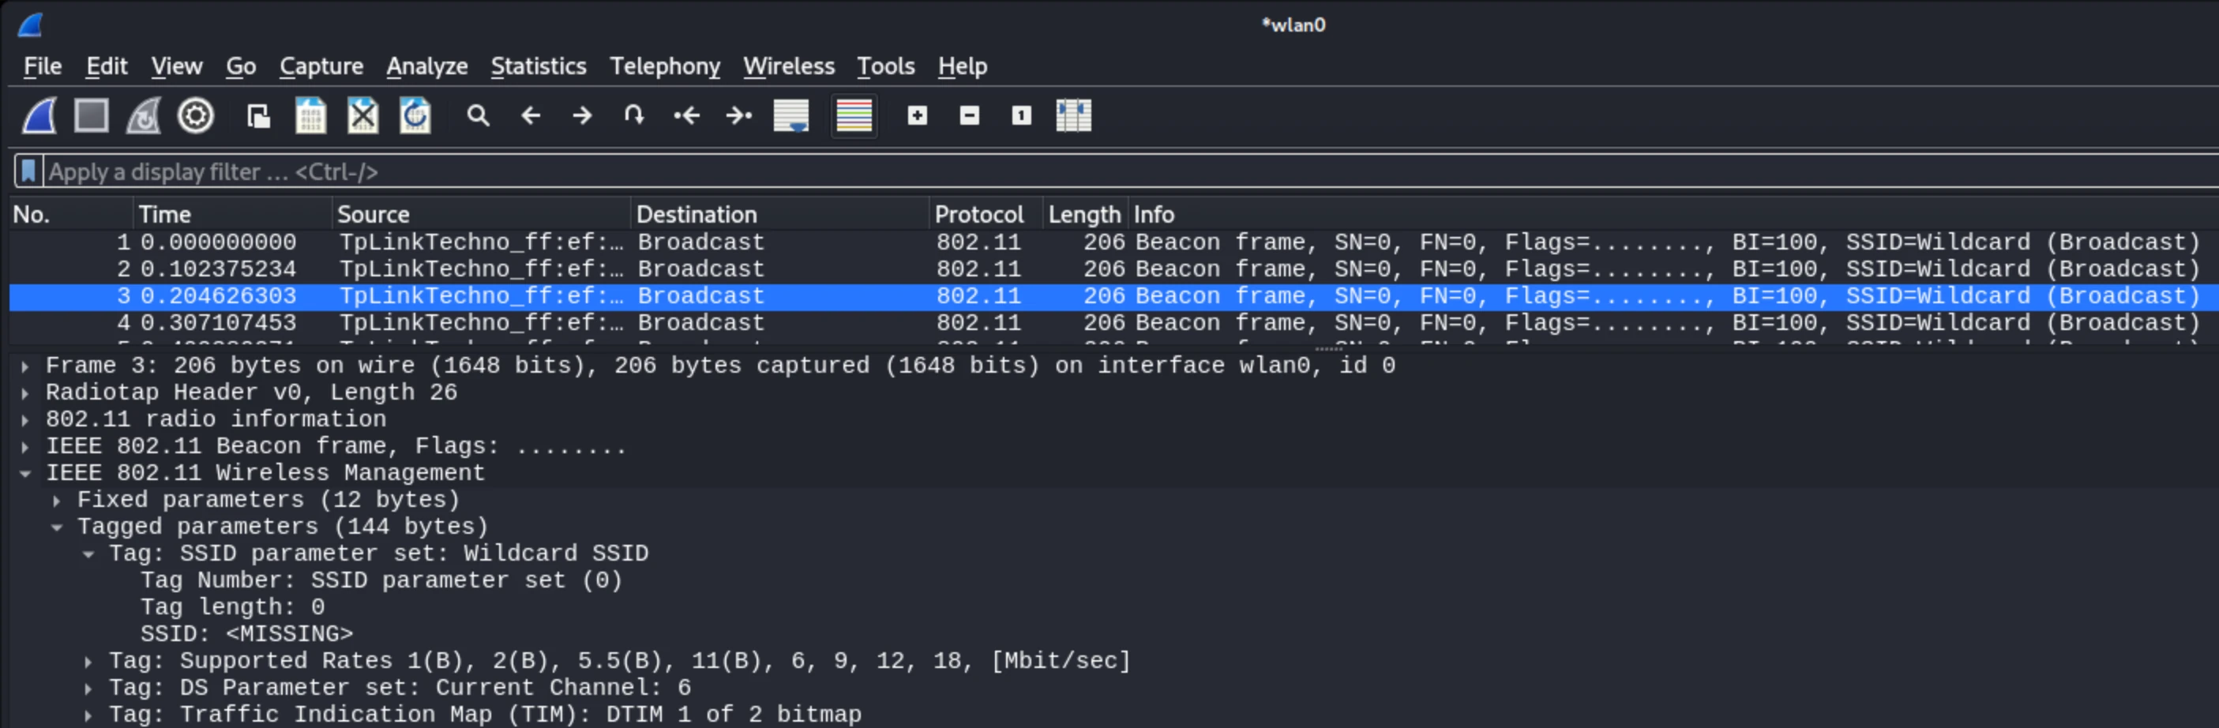Open the Help menu
Viewport: 2219px width, 728px height.
[x=962, y=66]
